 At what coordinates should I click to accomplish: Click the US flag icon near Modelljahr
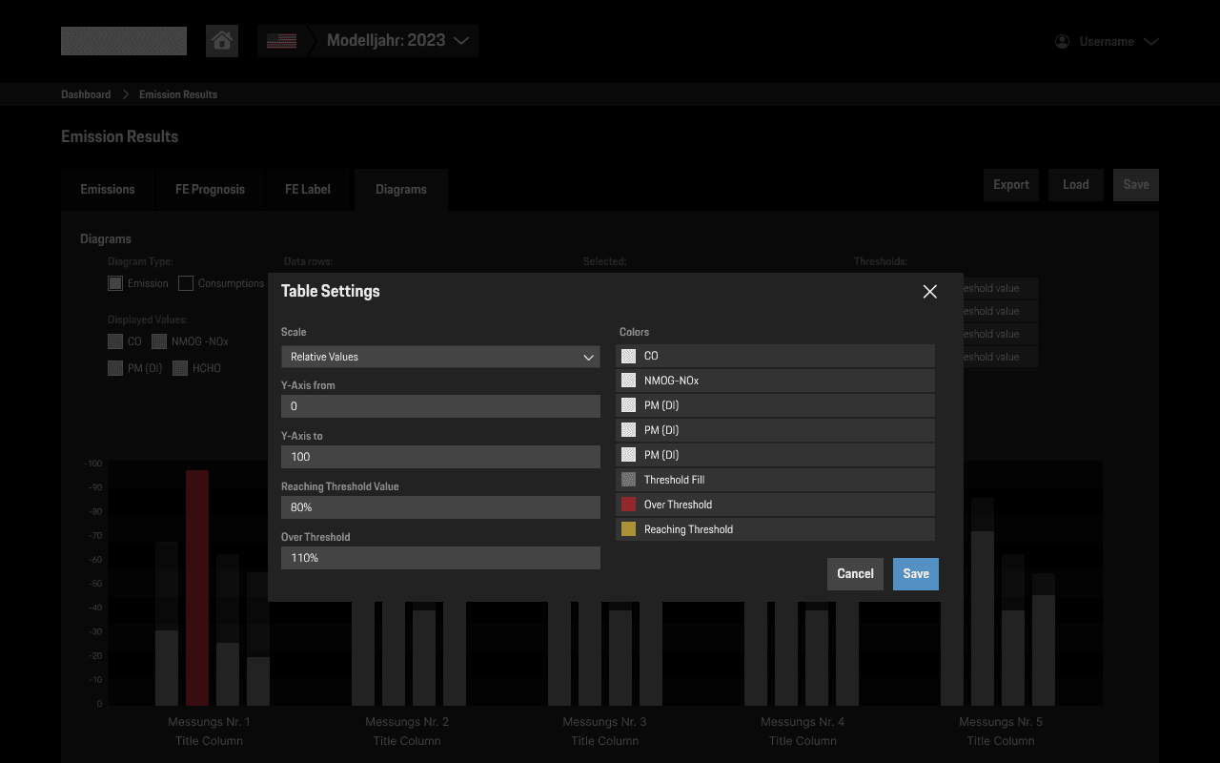tap(281, 40)
